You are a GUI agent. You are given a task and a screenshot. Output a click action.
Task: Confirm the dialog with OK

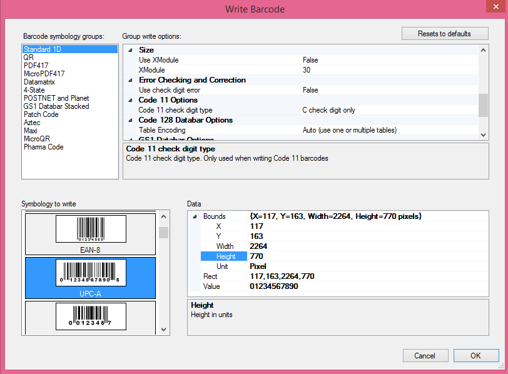click(470, 355)
